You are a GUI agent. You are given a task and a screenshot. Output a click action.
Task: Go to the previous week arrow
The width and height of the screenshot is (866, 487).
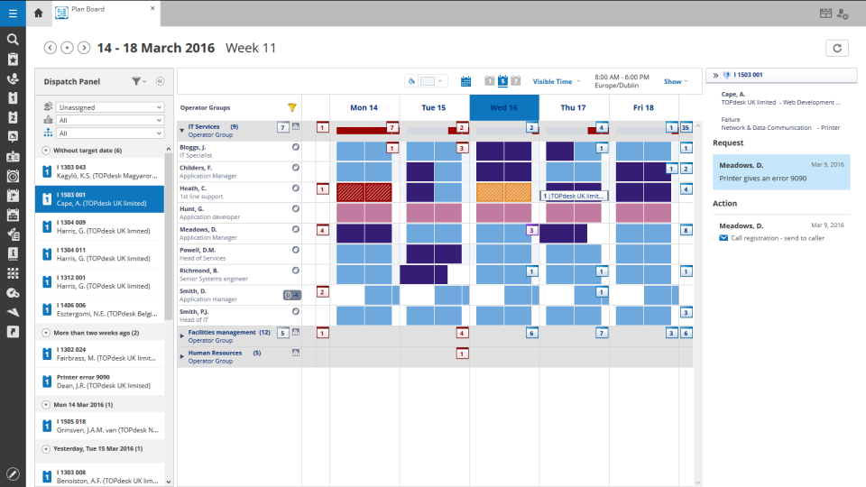[51, 48]
